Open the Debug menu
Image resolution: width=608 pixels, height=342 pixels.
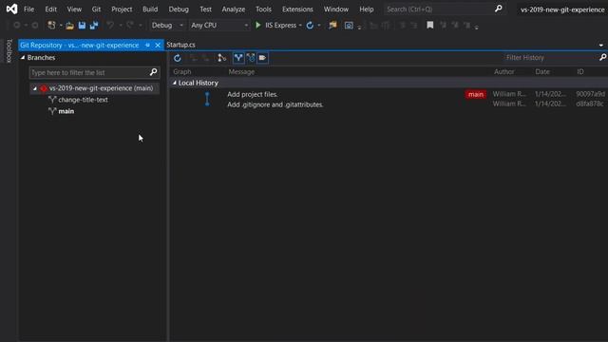pyautogui.click(x=179, y=9)
